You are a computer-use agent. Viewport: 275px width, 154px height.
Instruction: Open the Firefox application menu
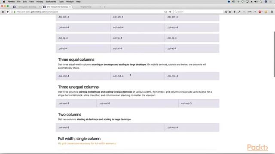coord(11,2)
